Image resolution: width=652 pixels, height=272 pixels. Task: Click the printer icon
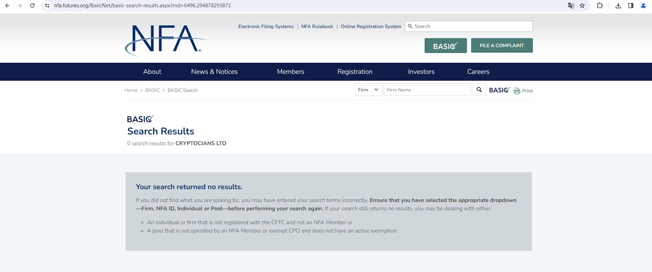[517, 91]
